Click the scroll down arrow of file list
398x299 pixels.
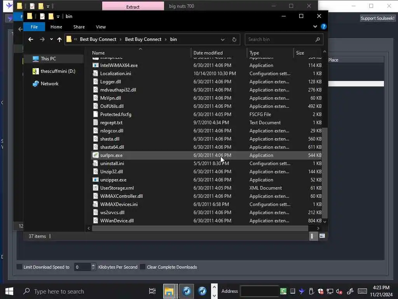pyautogui.click(x=325, y=222)
